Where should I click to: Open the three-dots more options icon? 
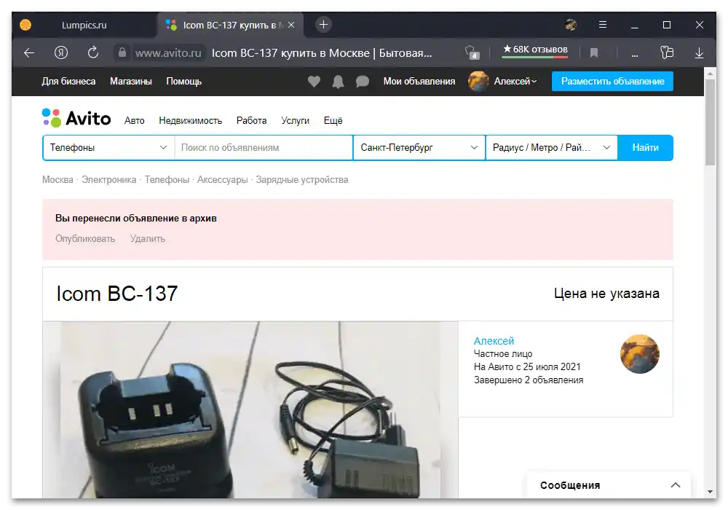pos(634,55)
